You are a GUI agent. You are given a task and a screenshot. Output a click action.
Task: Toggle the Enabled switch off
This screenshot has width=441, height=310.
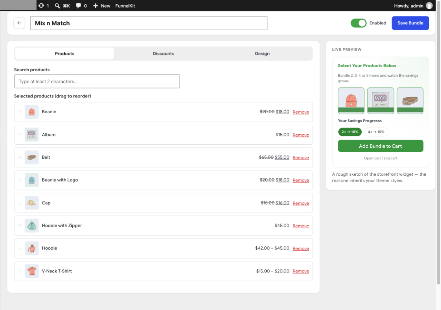[358, 23]
